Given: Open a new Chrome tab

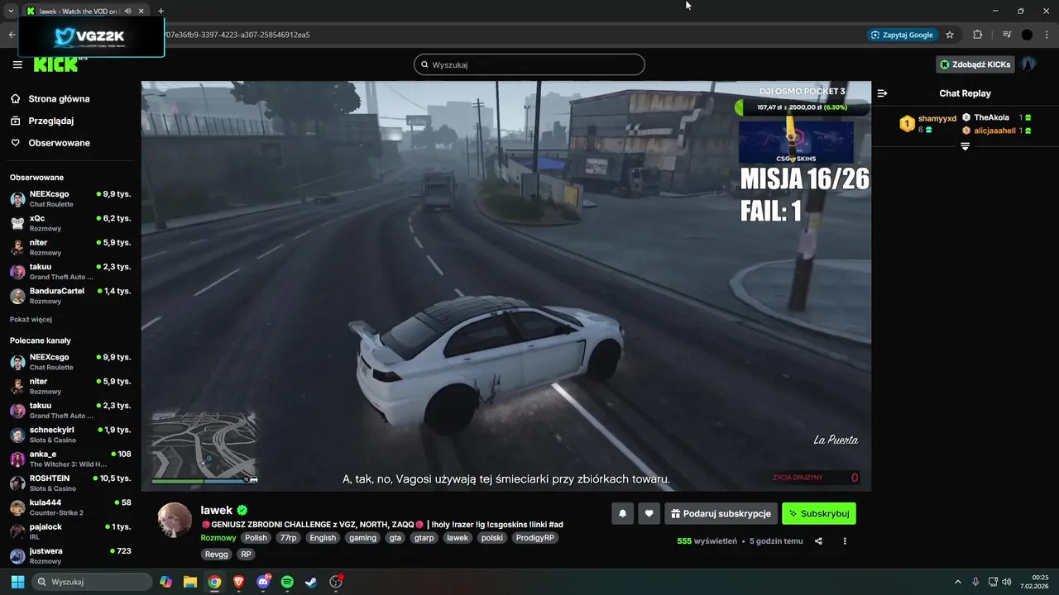Looking at the screenshot, I should [x=161, y=11].
